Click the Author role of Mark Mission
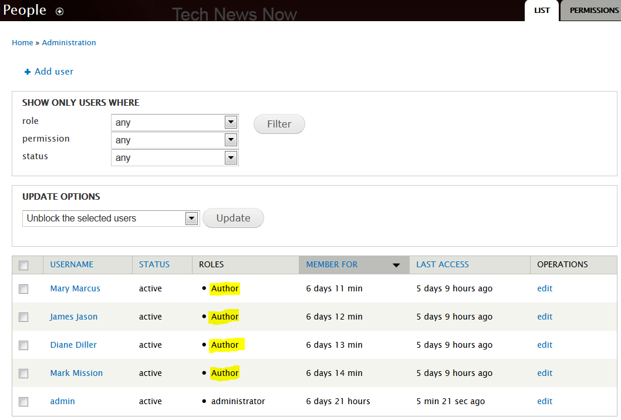 pyautogui.click(x=225, y=373)
